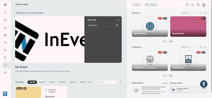Open the SponsorFour card
The height and width of the screenshot is (98, 212).
coord(188,27)
